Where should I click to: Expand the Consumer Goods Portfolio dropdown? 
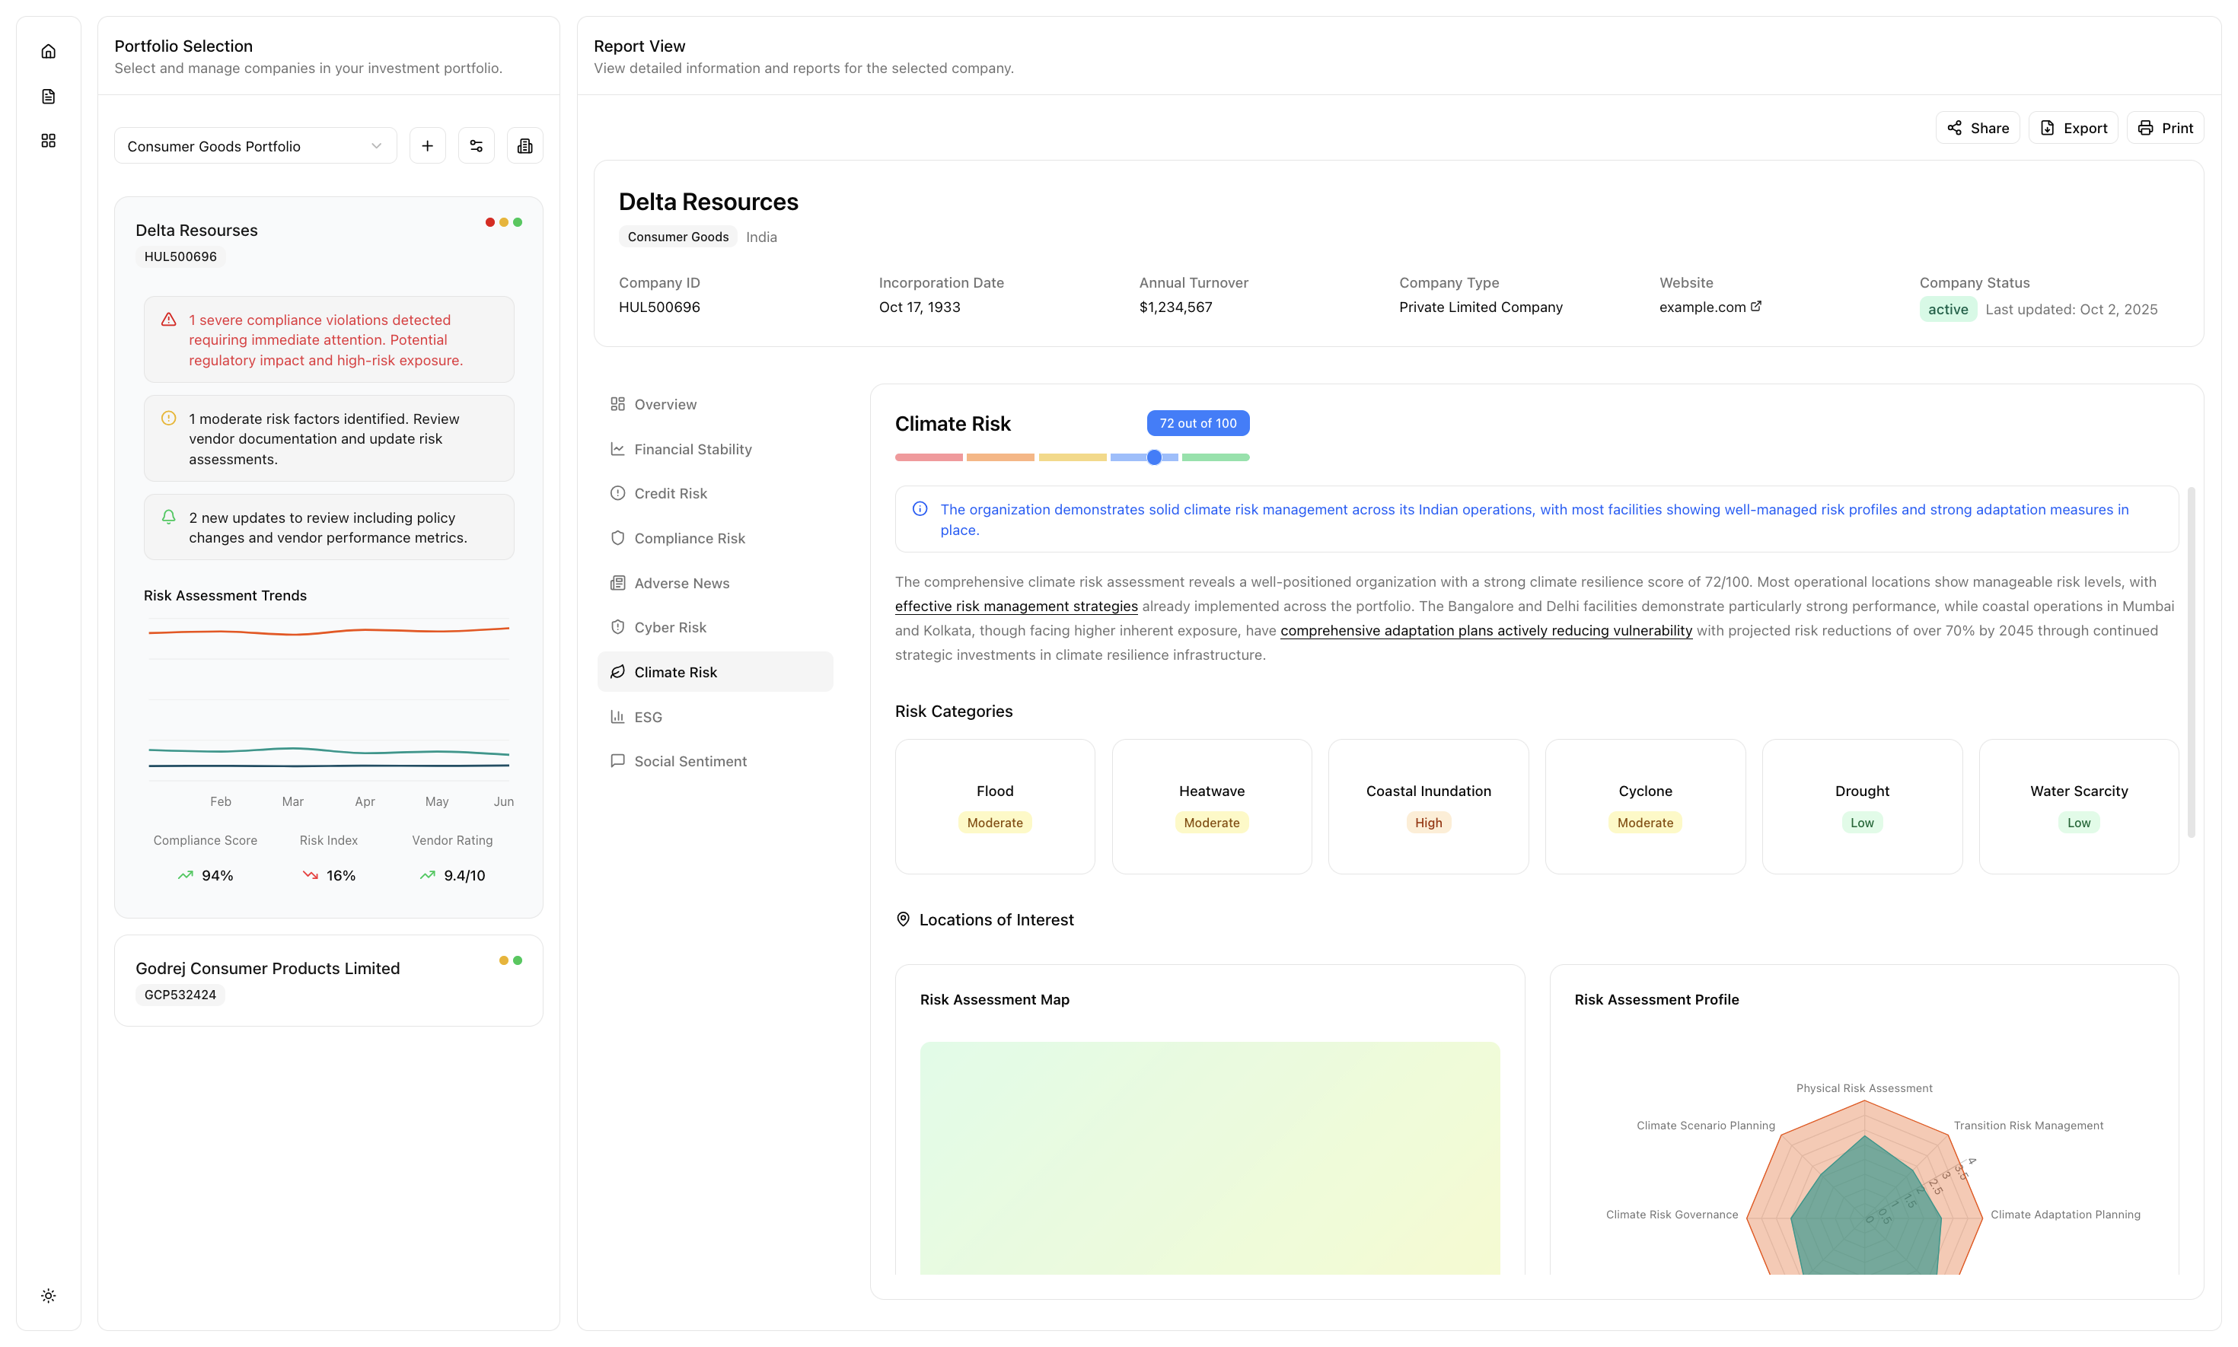[255, 146]
